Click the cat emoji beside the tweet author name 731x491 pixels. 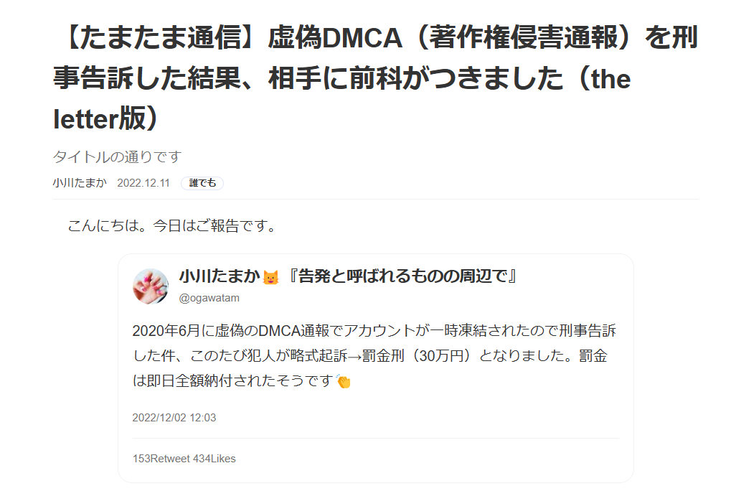pyautogui.click(x=271, y=277)
